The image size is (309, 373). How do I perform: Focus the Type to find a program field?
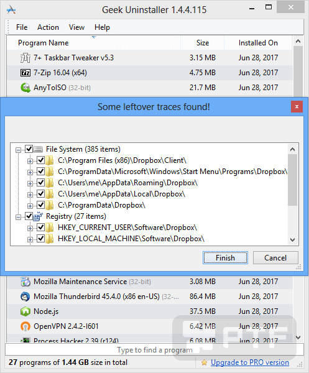tap(154, 350)
